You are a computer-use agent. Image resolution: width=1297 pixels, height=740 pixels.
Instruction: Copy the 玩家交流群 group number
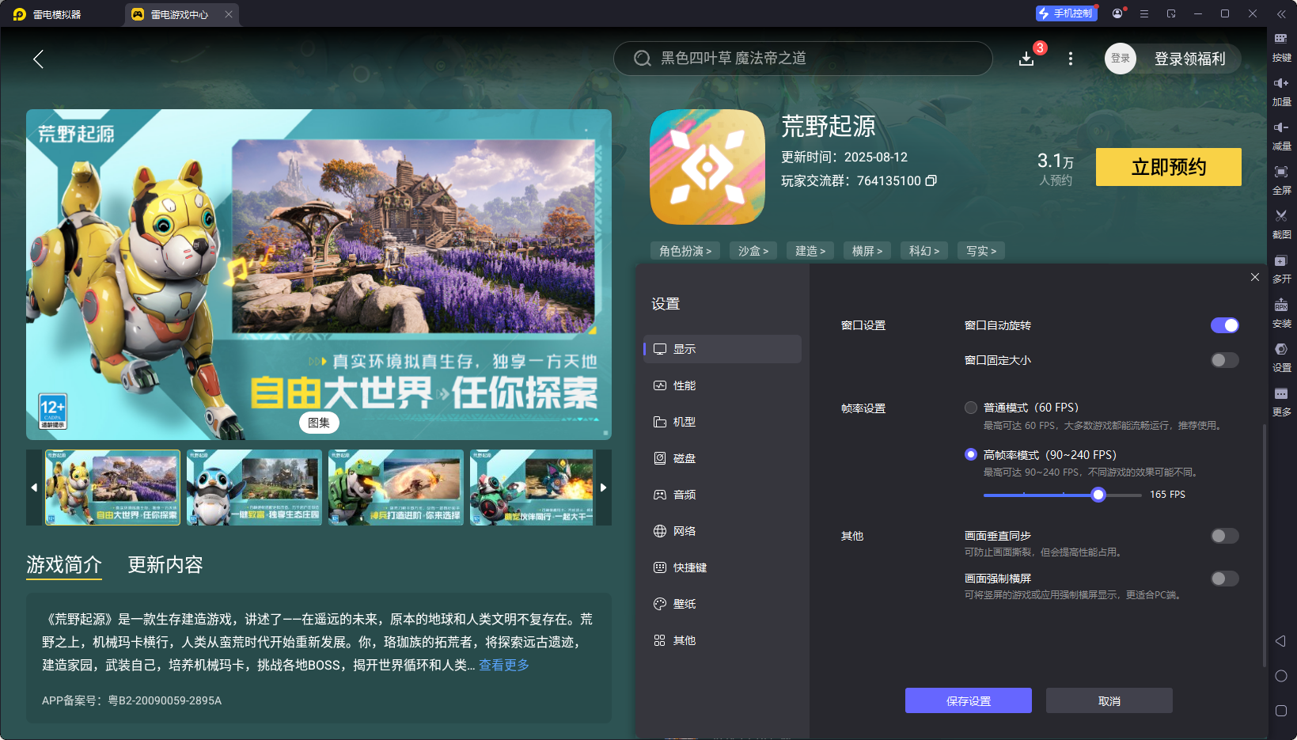931,180
